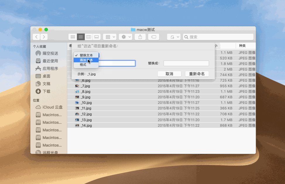
Task: Click the yellow minimize window button
Action: point(40,29)
